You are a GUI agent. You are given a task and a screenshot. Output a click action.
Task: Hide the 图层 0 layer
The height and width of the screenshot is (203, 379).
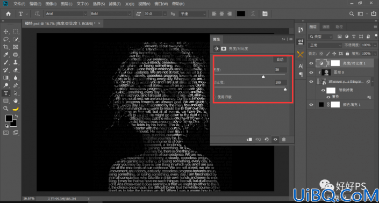click(x=311, y=73)
